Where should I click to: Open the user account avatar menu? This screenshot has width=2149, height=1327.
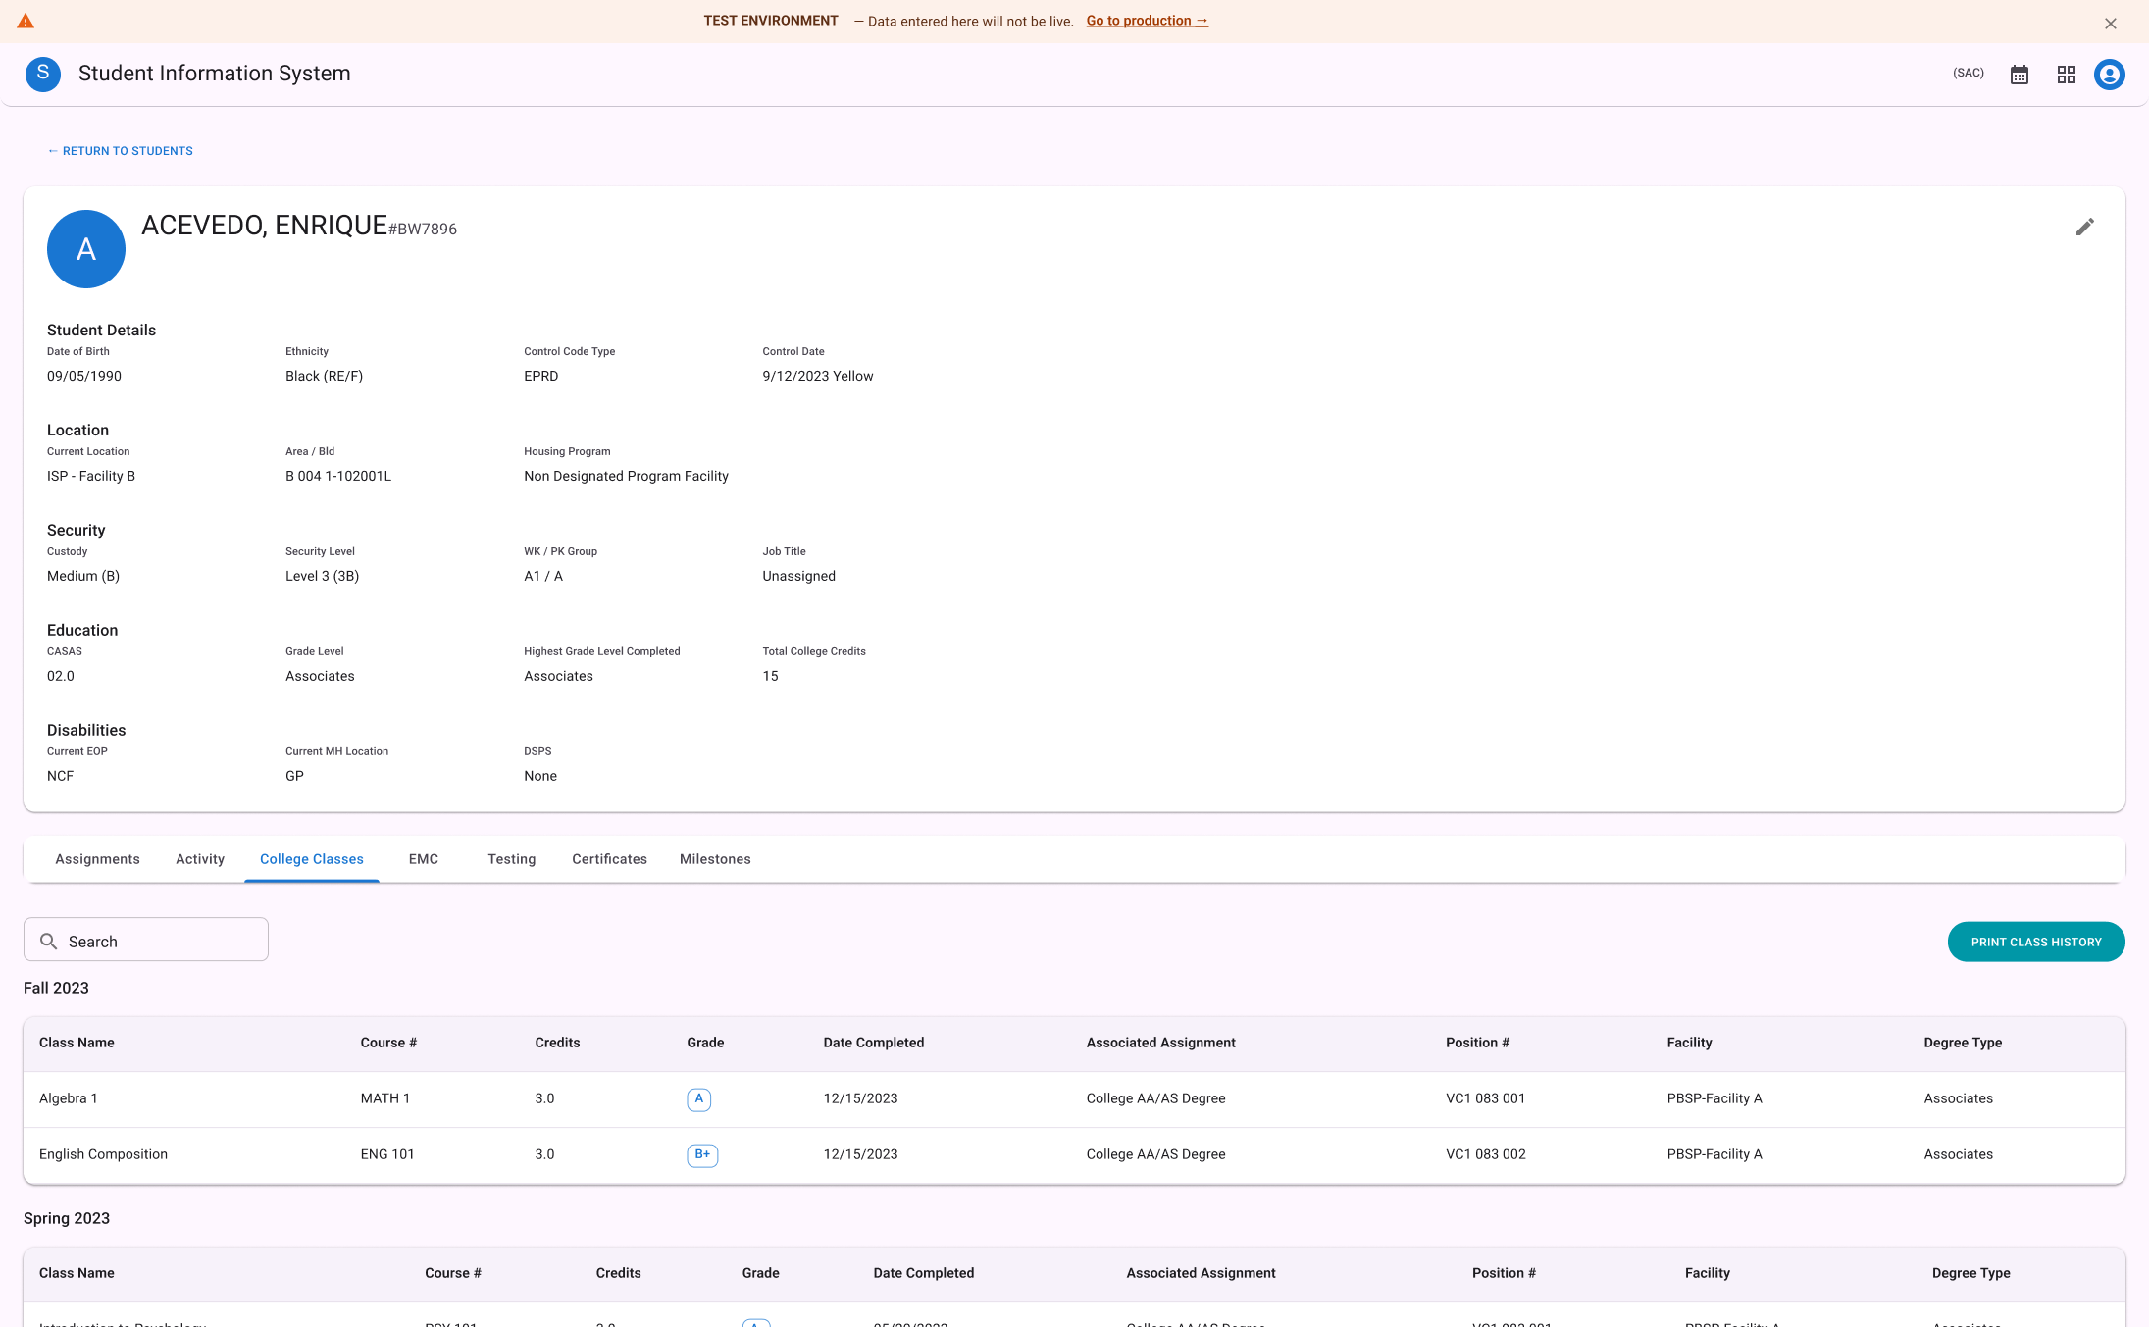point(2110,75)
